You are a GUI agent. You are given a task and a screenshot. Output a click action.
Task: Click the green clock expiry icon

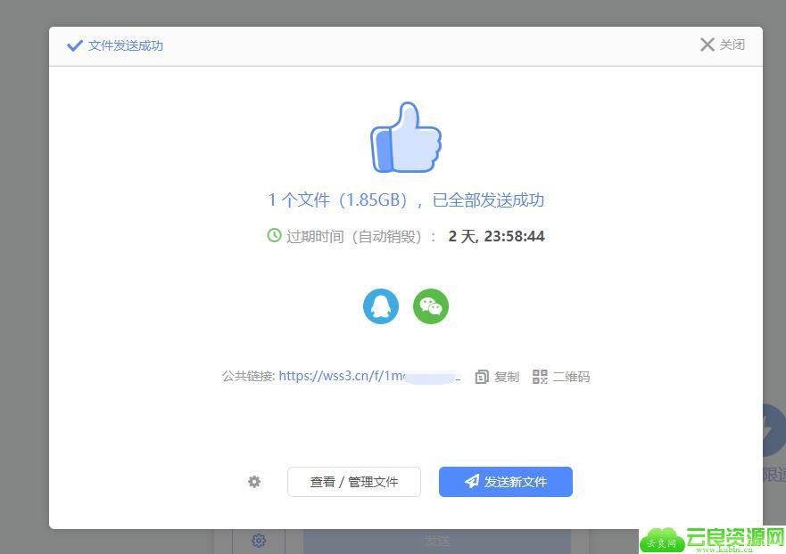point(274,236)
